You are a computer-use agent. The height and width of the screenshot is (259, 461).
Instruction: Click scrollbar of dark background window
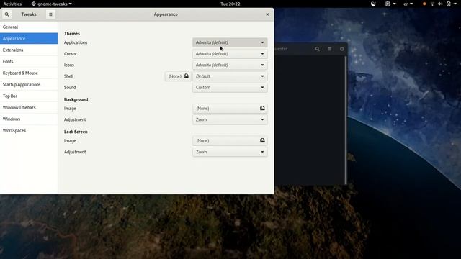tap(346, 120)
